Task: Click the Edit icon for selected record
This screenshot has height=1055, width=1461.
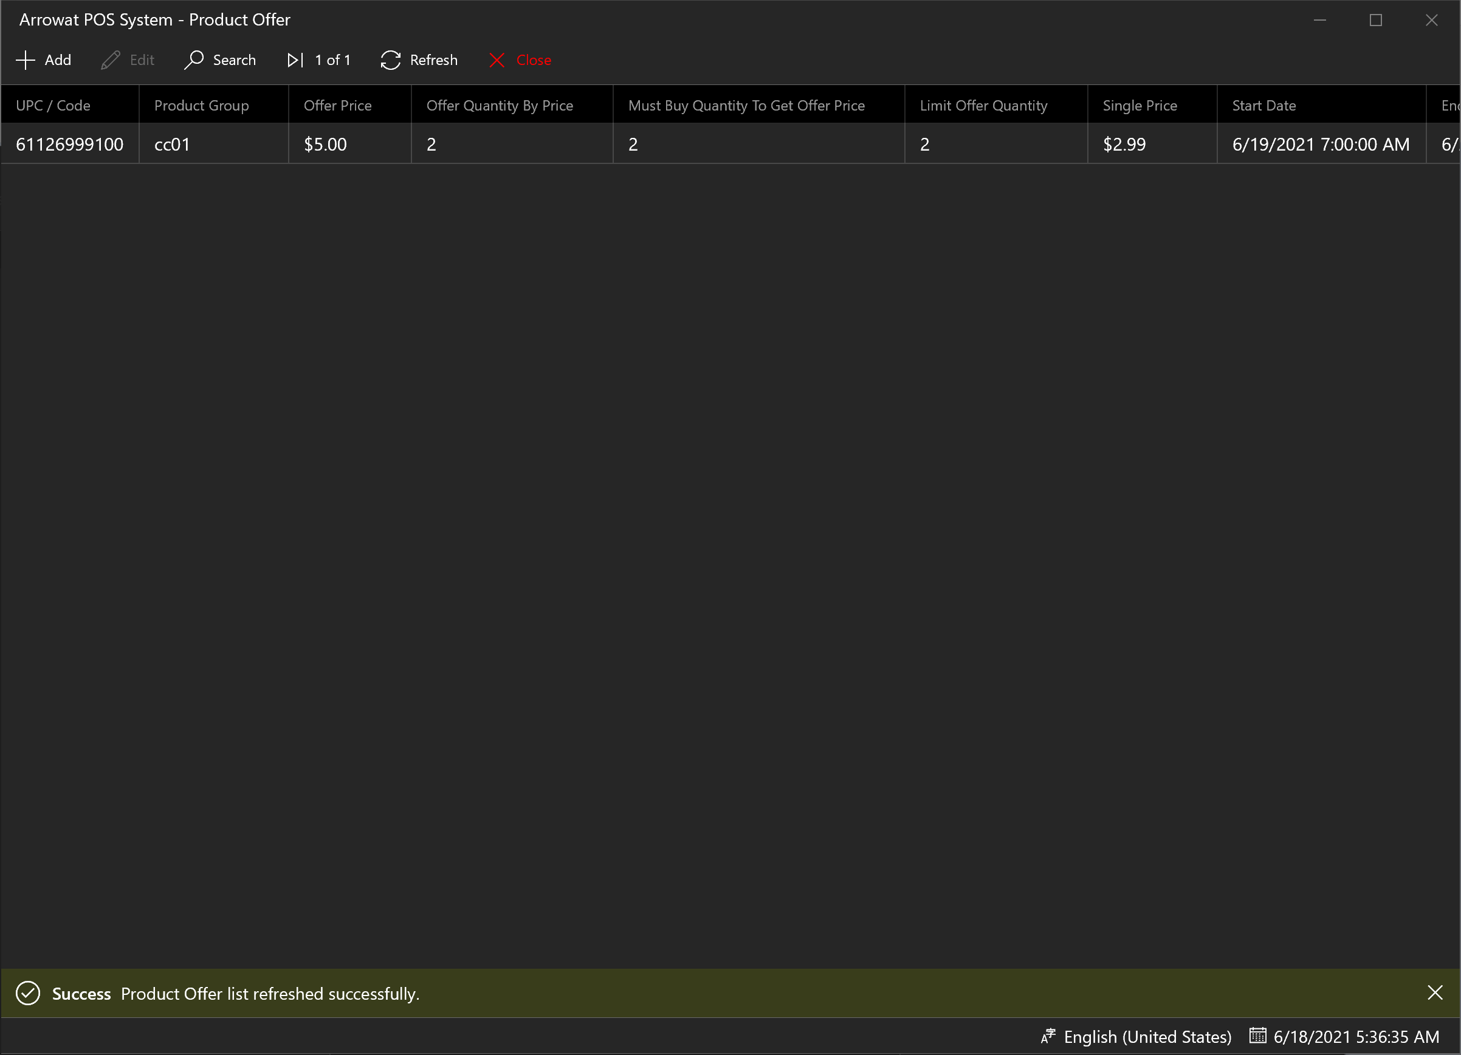Action: [x=110, y=60]
